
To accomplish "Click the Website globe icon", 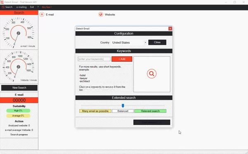I will pyautogui.click(x=101, y=14).
